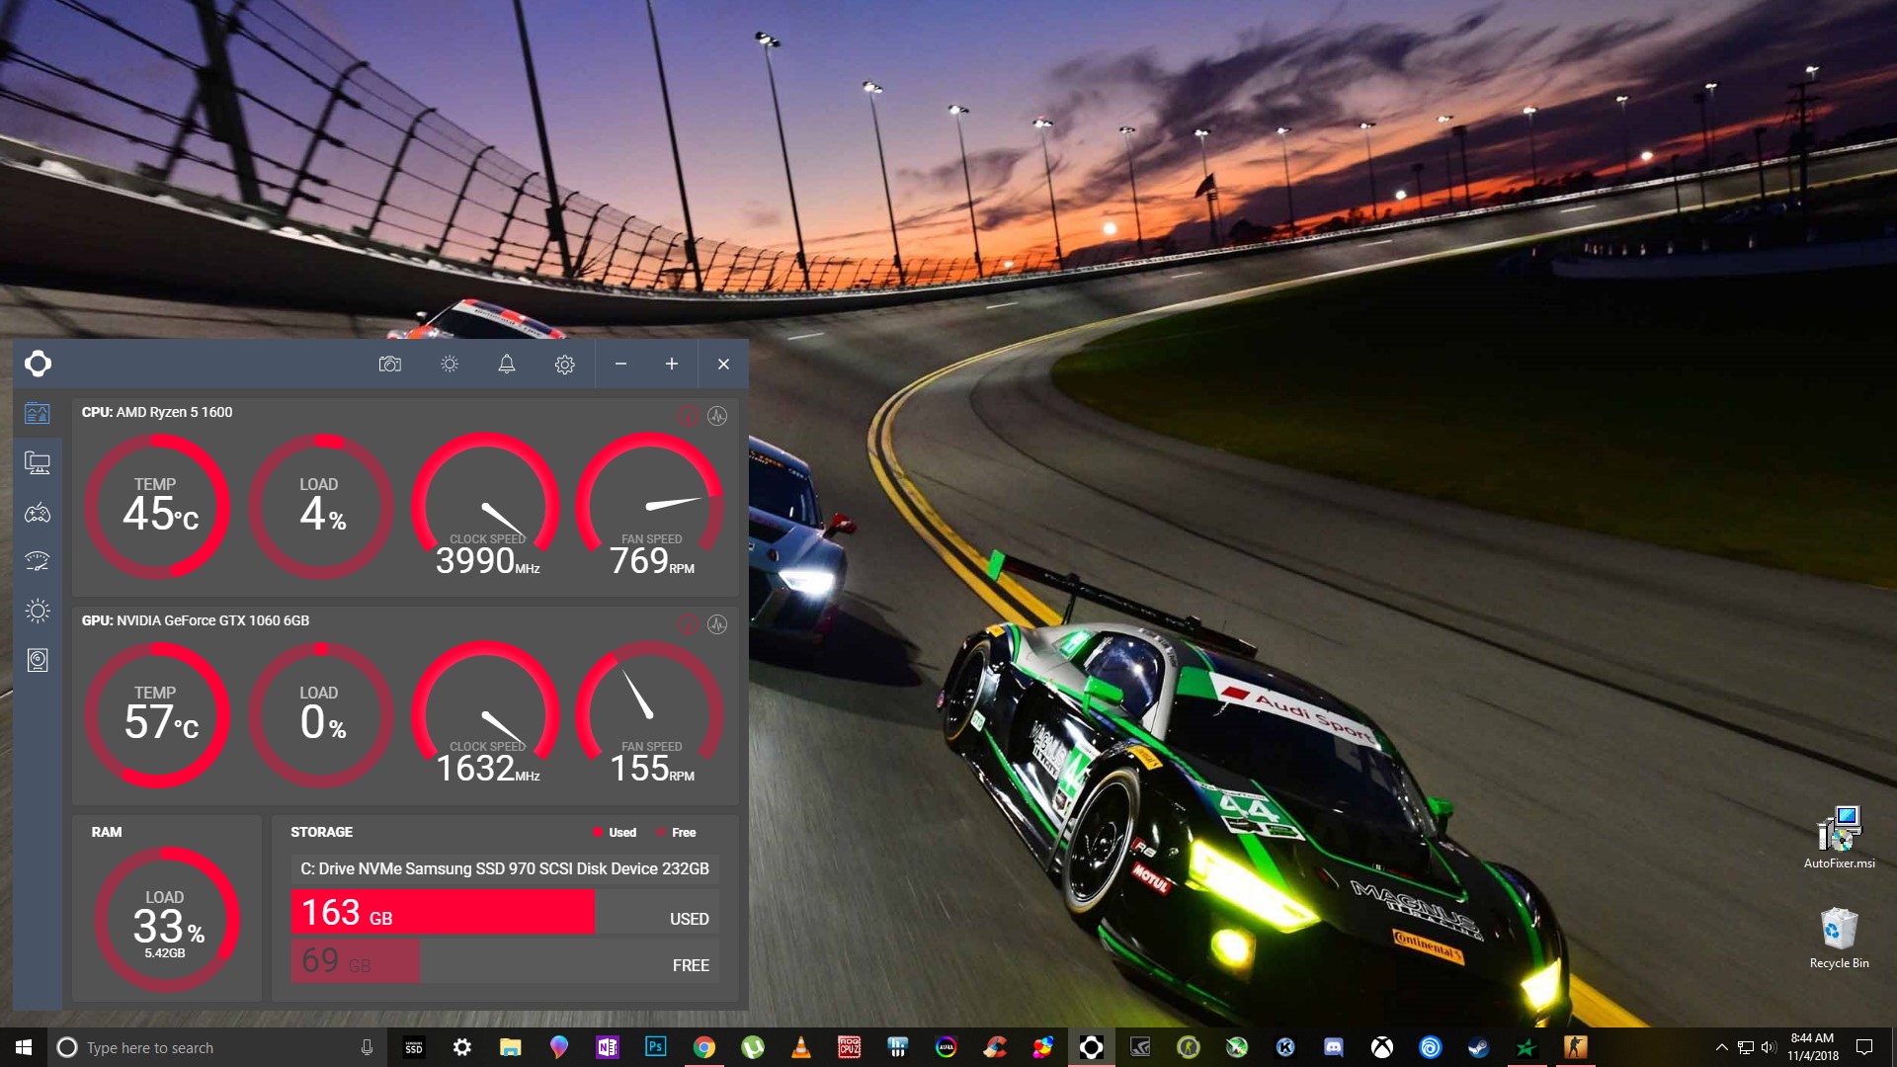Launch VLC media player from taskbar
This screenshot has width=1897, height=1067.
[x=801, y=1047]
